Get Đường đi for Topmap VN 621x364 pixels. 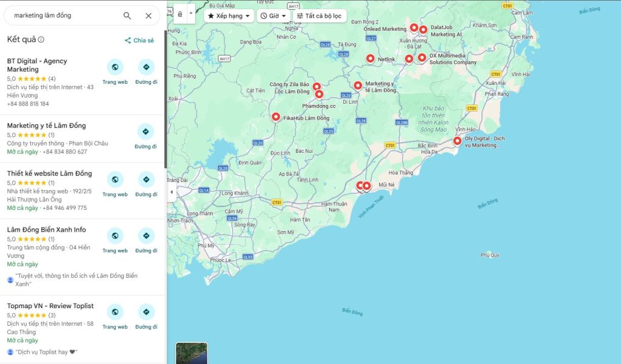pyautogui.click(x=146, y=317)
